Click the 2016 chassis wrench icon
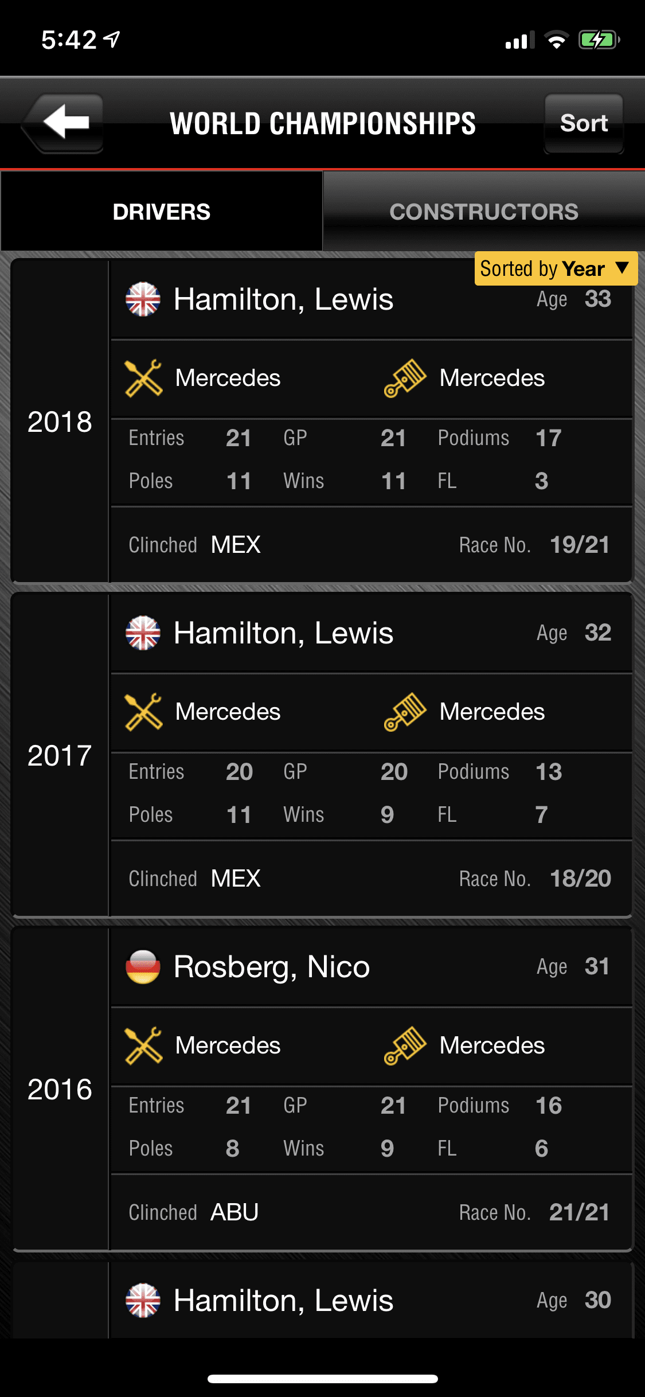This screenshot has height=1397, width=645. 143,1045
